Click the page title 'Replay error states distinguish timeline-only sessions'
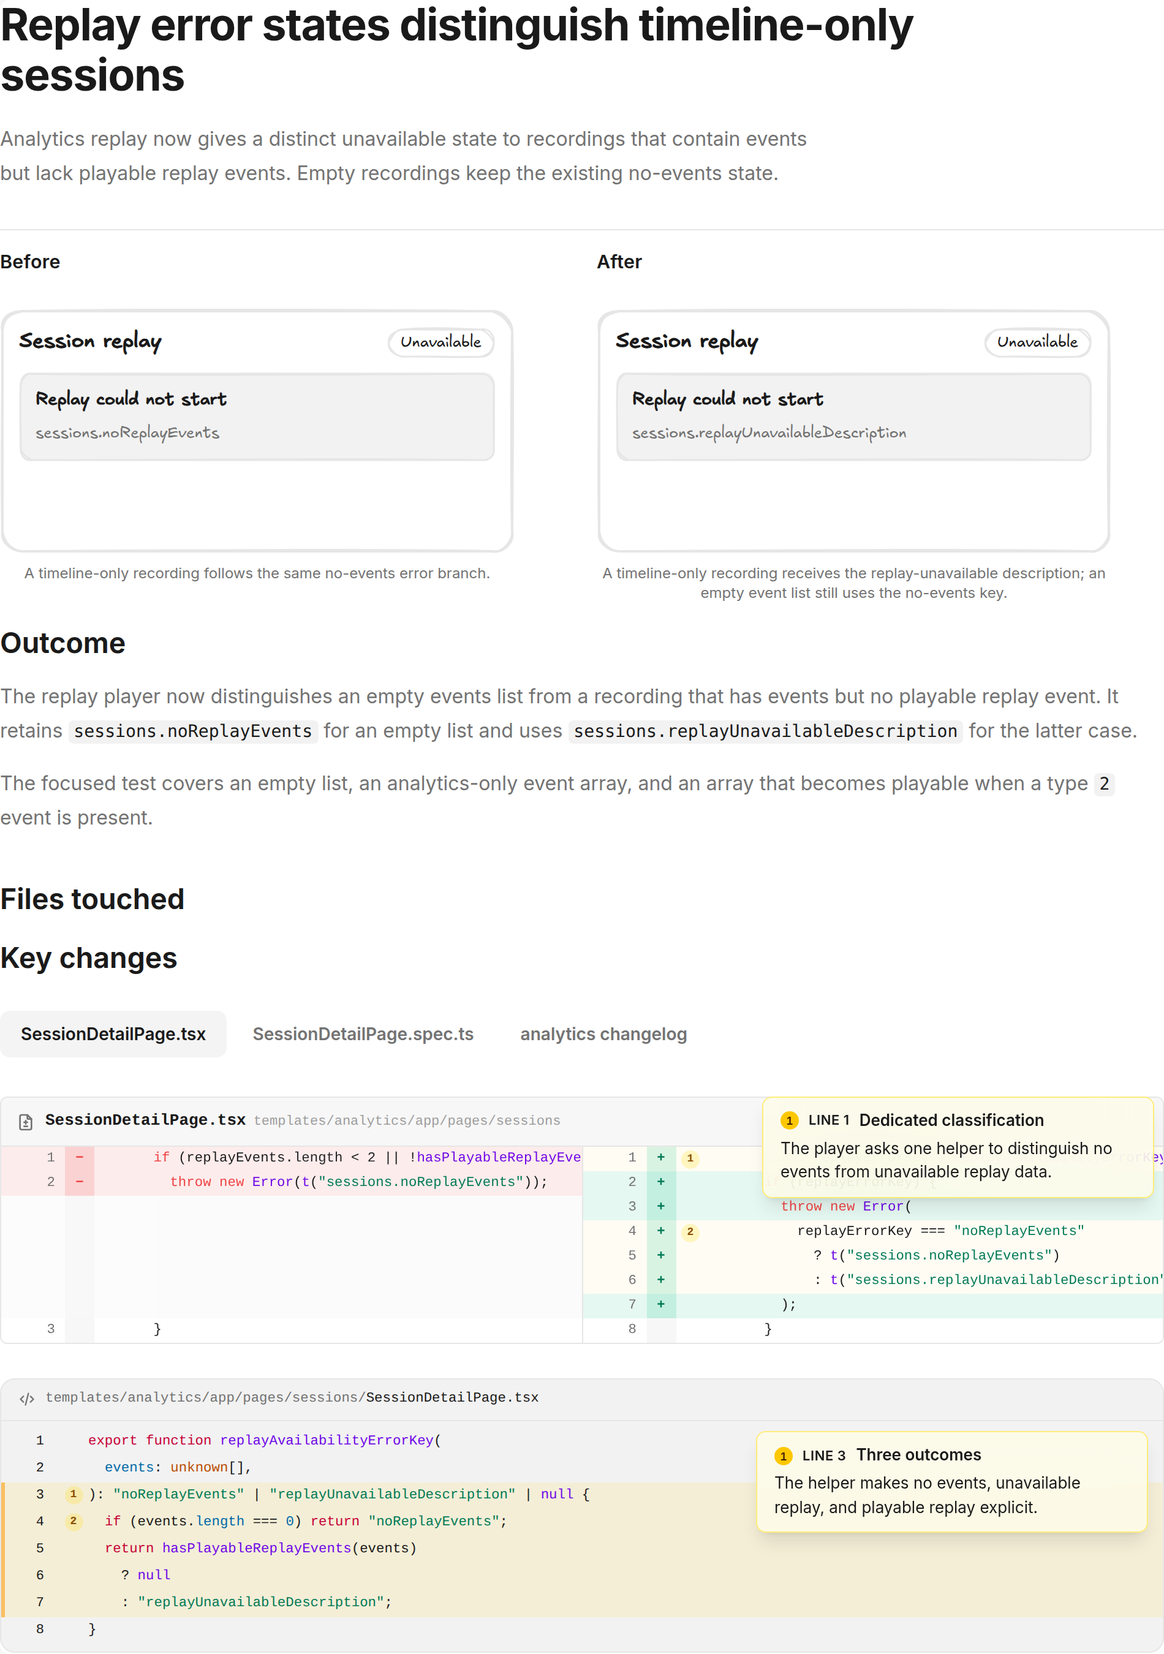 pos(456,50)
